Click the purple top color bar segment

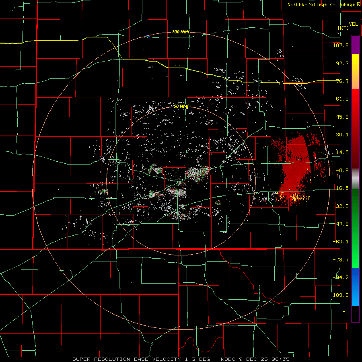coord(355,45)
